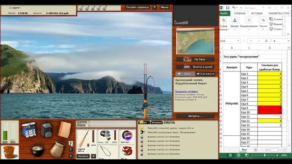This screenshot has height=164, width=292.
Task: Click the Продлить путевку link
Action: 186,92
